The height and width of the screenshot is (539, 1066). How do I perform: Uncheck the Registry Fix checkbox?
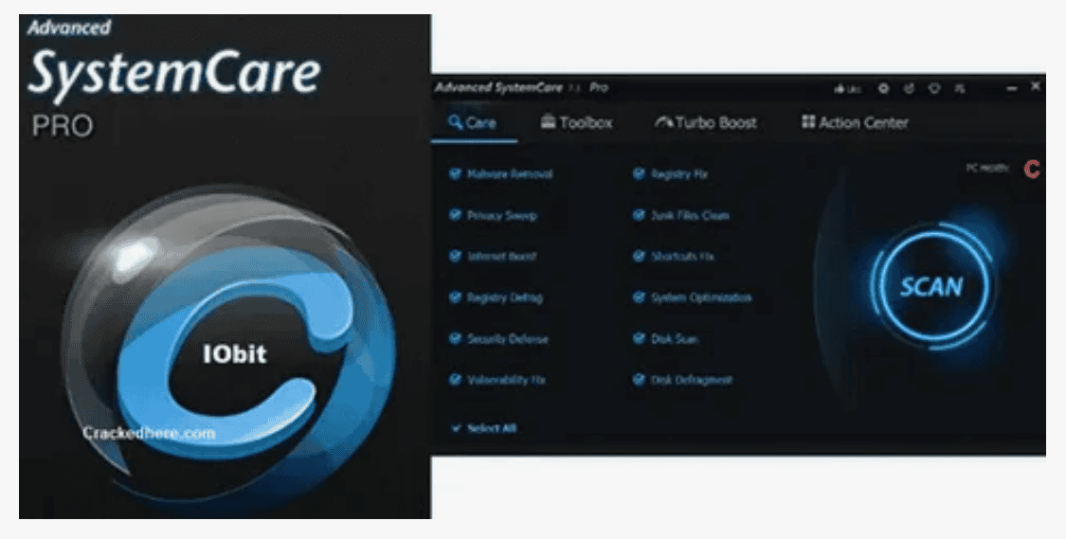(639, 174)
